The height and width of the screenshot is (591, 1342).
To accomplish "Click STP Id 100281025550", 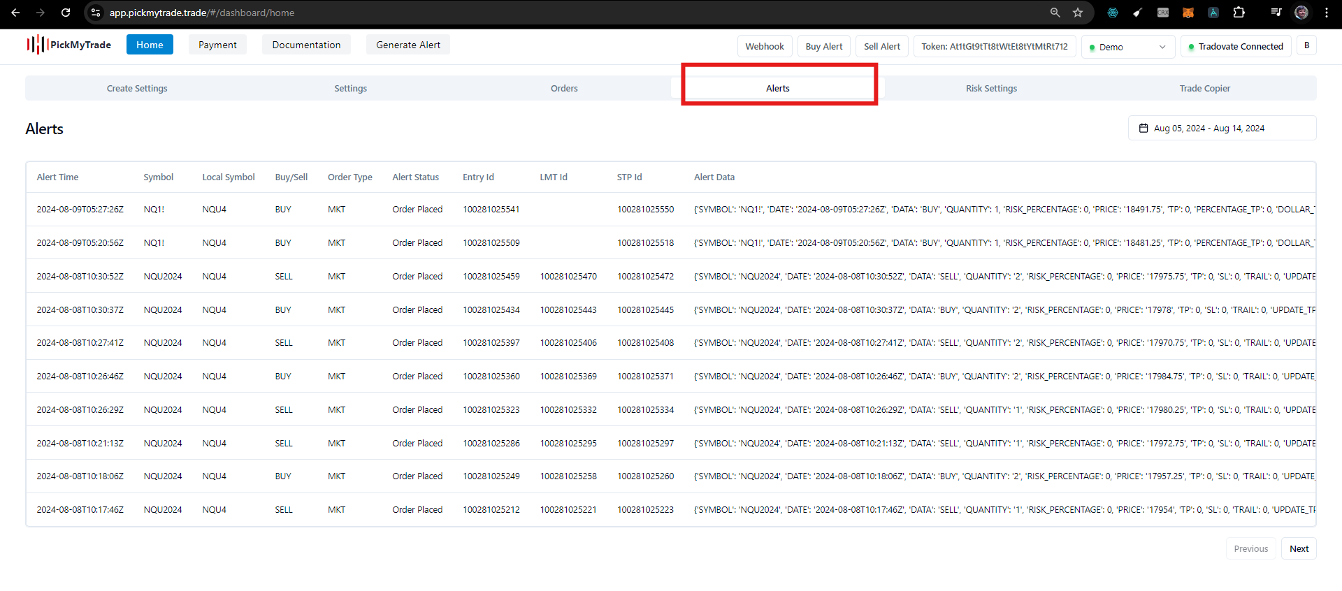I will 645,209.
